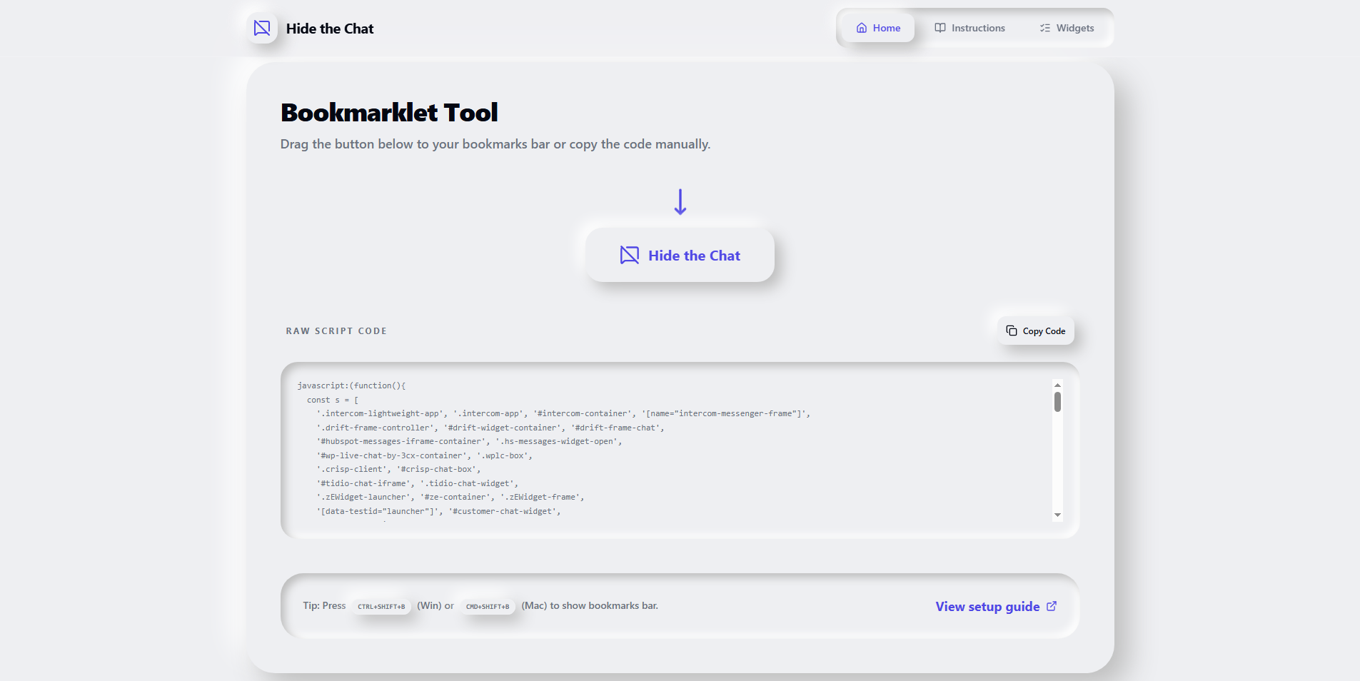The height and width of the screenshot is (681, 1360).
Task: Select the Home tab
Action: pos(877,28)
